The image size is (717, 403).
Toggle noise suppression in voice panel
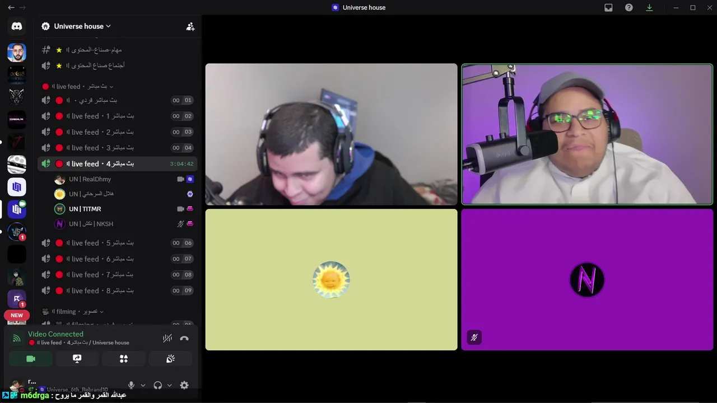click(167, 338)
